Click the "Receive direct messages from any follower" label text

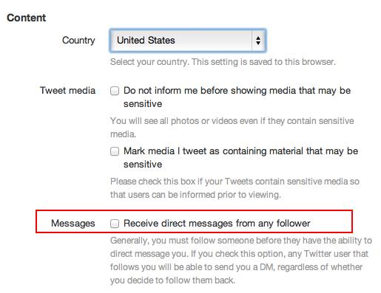[x=217, y=224]
